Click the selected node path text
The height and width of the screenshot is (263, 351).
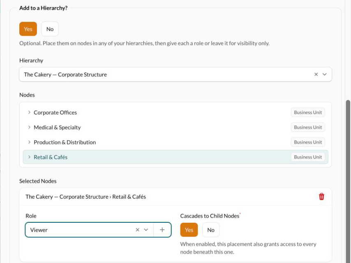pyautogui.click(x=86, y=197)
